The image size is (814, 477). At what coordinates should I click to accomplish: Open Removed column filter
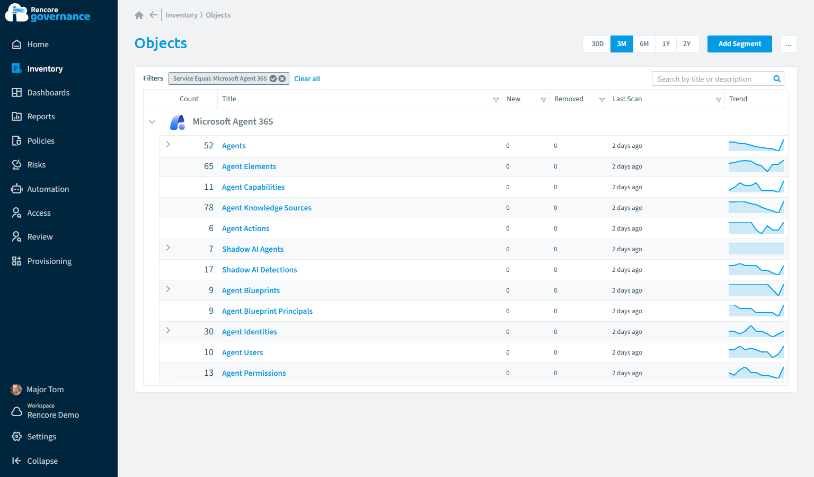tap(602, 100)
